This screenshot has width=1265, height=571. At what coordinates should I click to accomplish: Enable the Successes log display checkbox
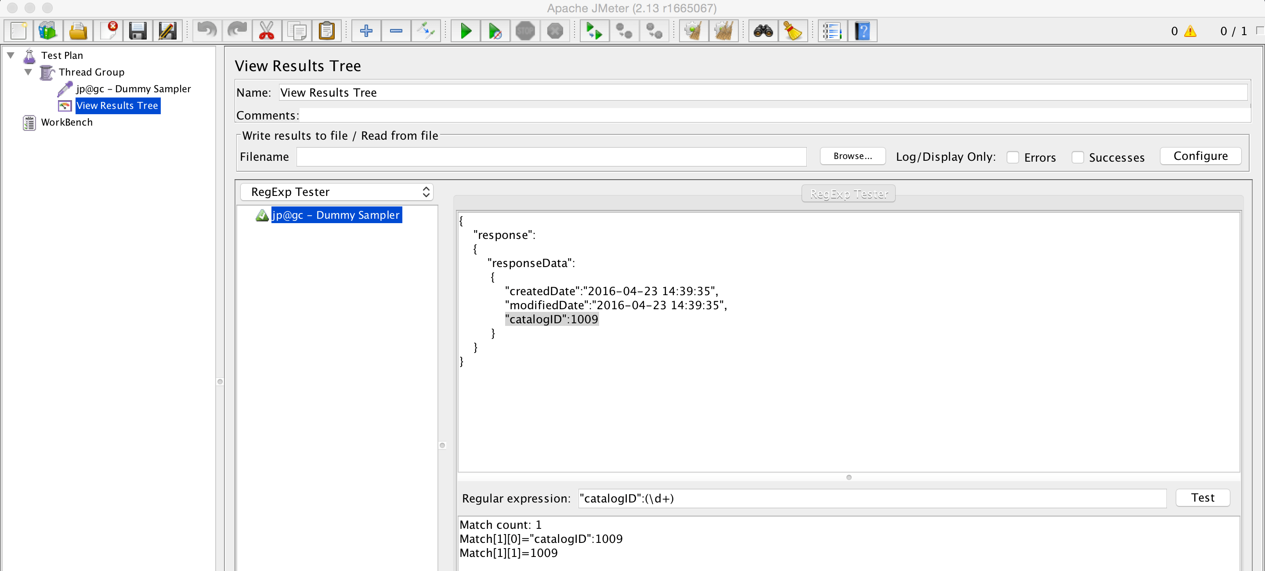1078,157
